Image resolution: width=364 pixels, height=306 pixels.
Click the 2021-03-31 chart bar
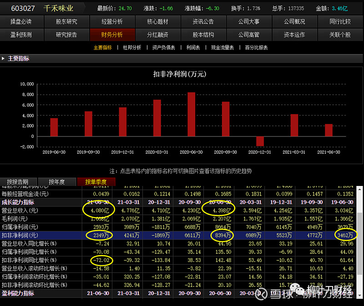294,125
